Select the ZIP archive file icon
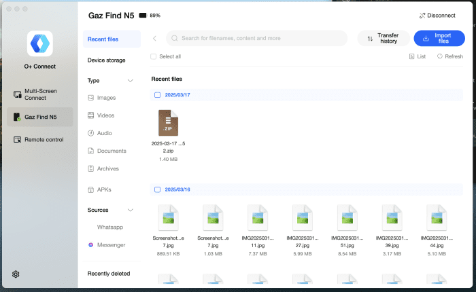This screenshot has width=476, height=292. [168, 123]
